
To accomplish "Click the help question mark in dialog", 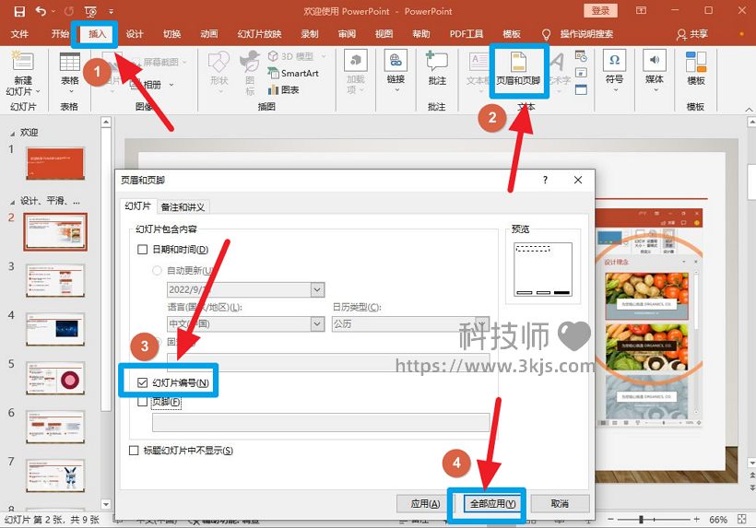I will click(545, 180).
